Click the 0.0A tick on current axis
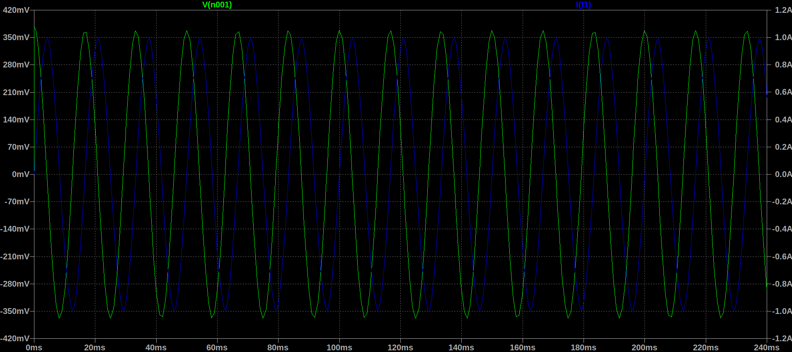Viewport: 792px width, 352px height. [x=783, y=174]
